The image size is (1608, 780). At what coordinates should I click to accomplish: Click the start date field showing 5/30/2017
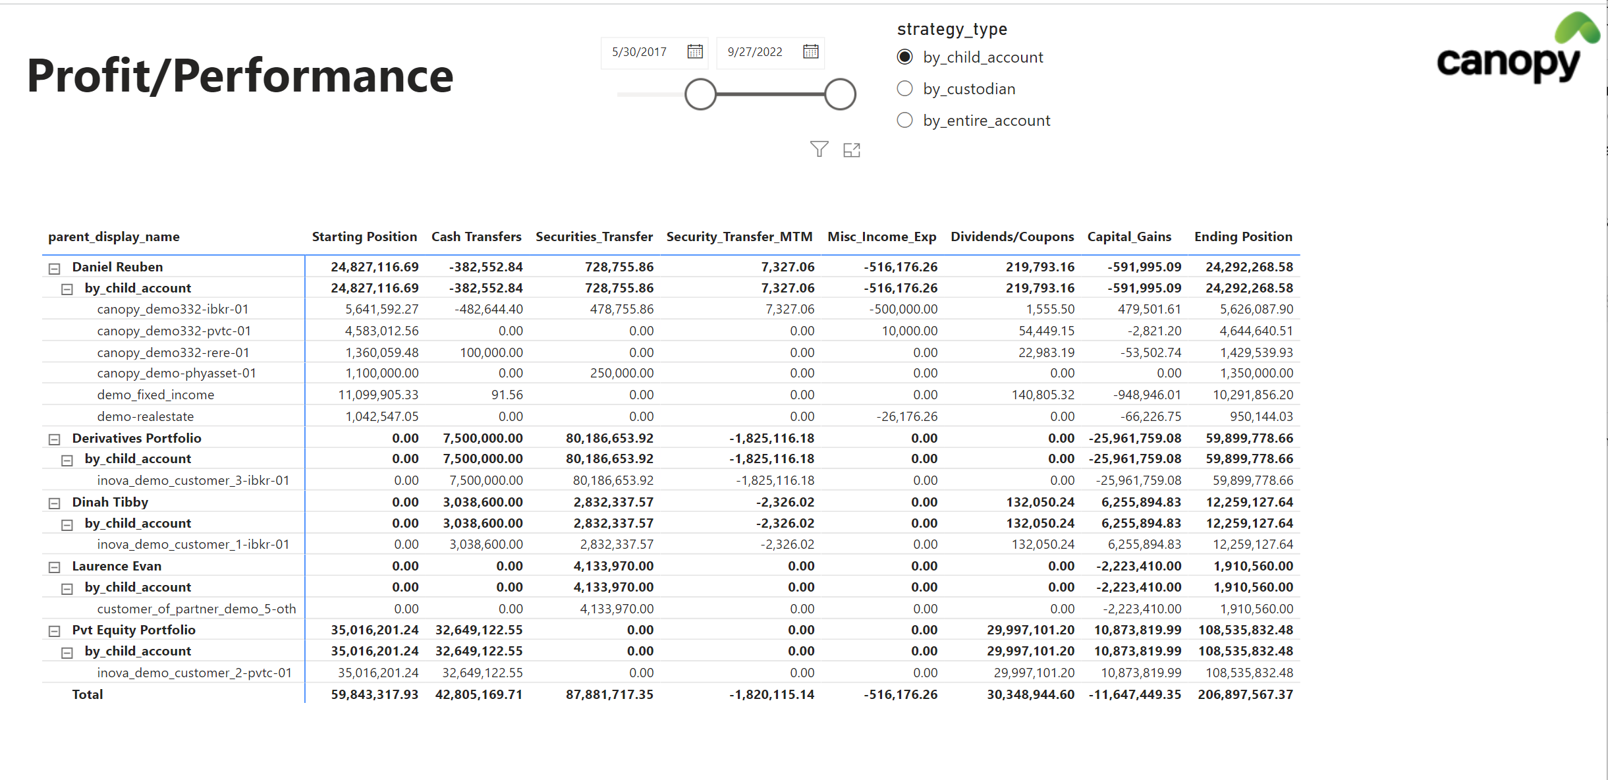coord(640,52)
